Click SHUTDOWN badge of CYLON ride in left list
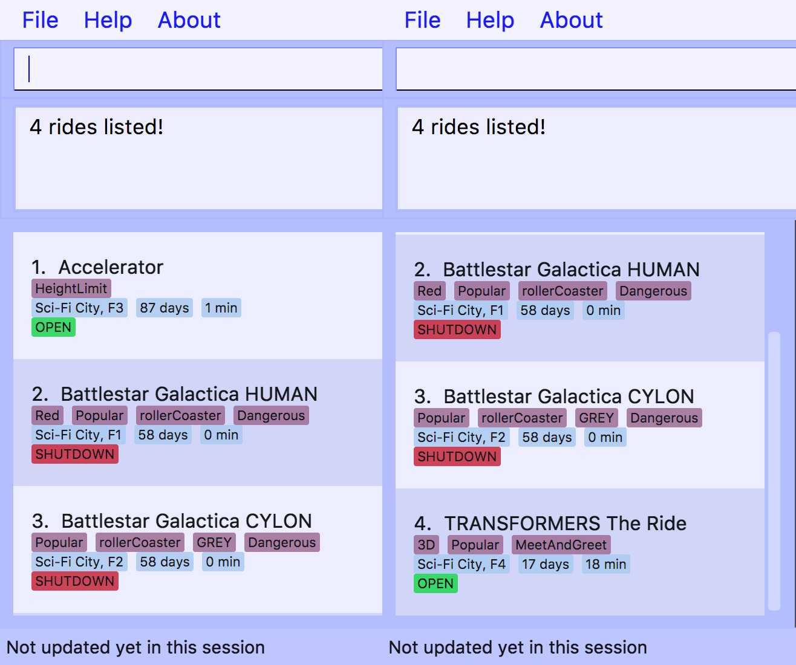 (75, 581)
